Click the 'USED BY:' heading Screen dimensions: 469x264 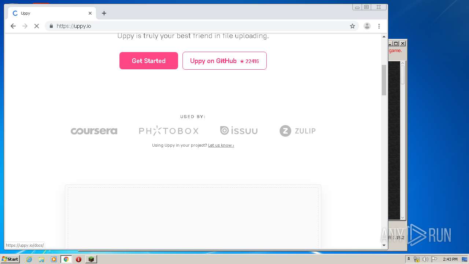point(193,117)
